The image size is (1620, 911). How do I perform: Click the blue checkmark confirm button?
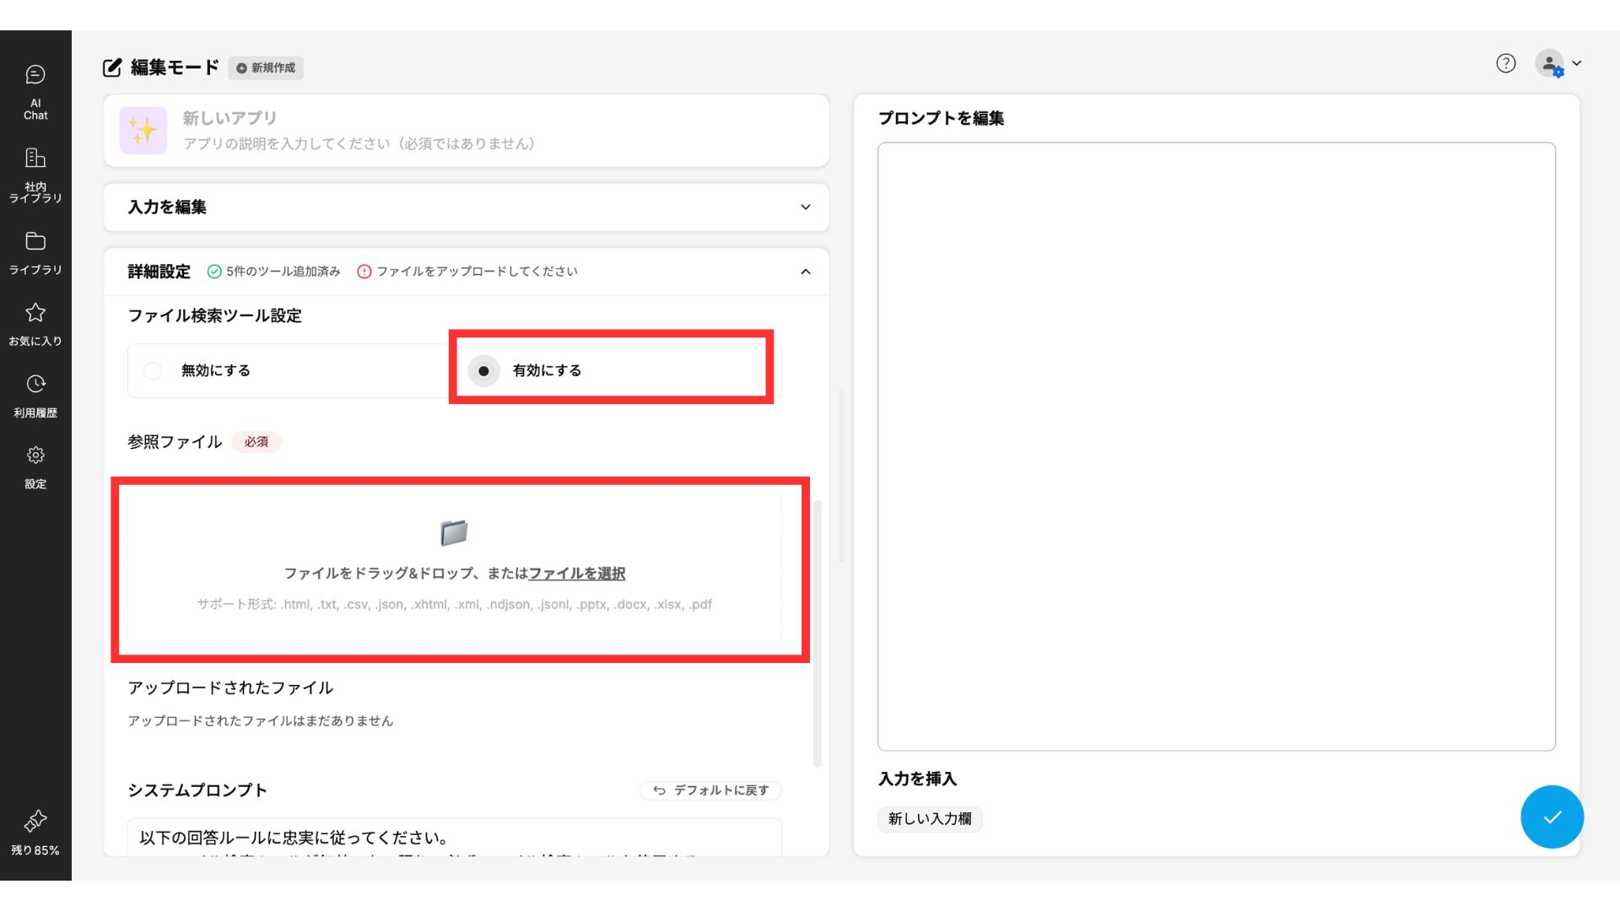click(1551, 817)
